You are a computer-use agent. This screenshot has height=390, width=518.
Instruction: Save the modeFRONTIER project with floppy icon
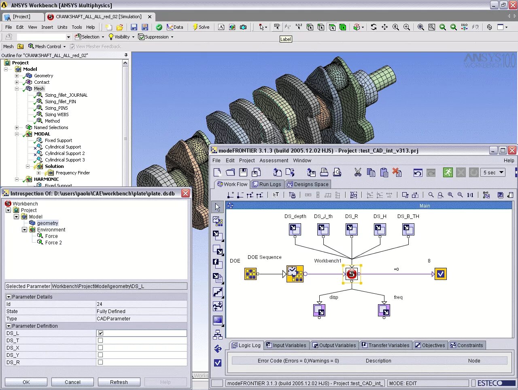point(243,172)
